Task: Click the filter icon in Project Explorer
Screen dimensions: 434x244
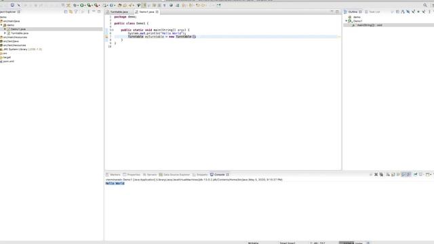Action: (76, 12)
